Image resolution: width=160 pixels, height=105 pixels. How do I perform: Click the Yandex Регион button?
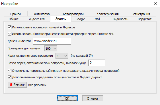click(17, 85)
